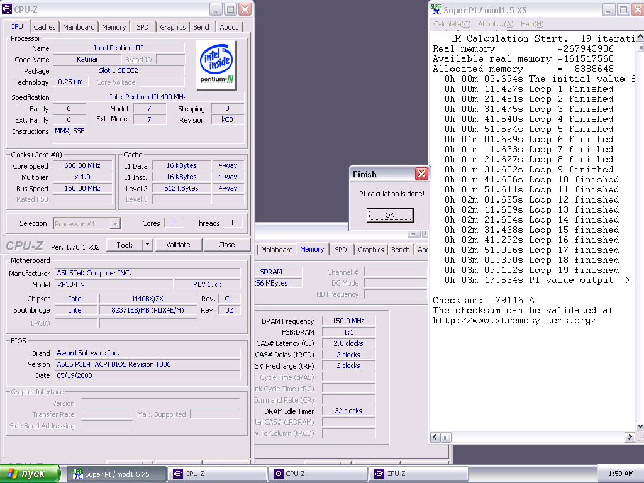Open the third CPU-Z taskbar item
Image resolution: width=644 pixels, height=483 pixels.
coord(418,474)
